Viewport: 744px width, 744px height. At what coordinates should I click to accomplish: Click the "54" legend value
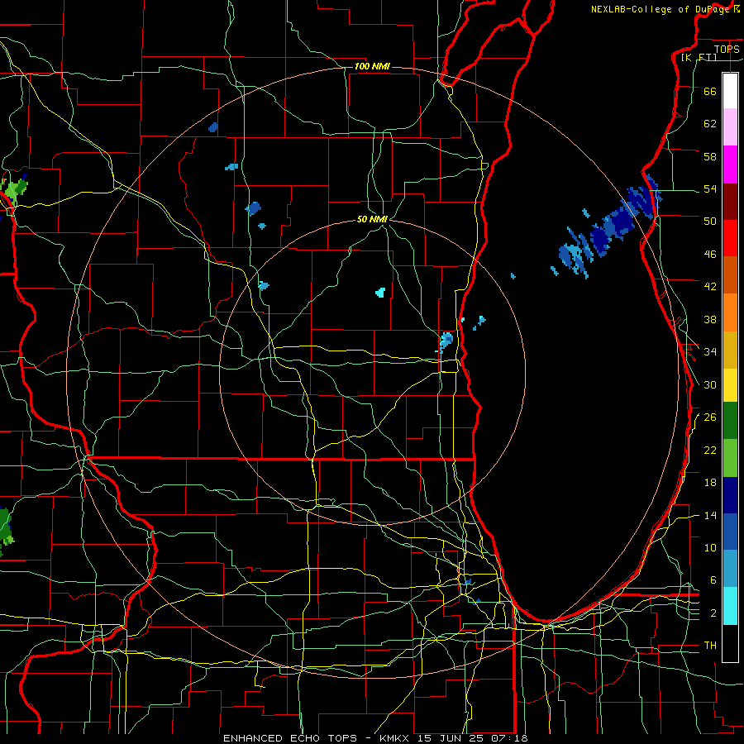click(710, 188)
